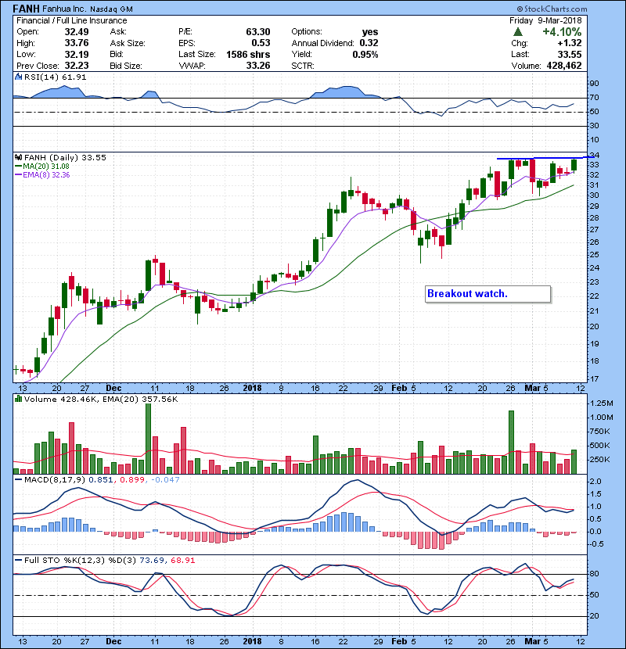Click the EMA(8) 32.36 legend entry
The height and width of the screenshot is (649, 626).
(42, 174)
